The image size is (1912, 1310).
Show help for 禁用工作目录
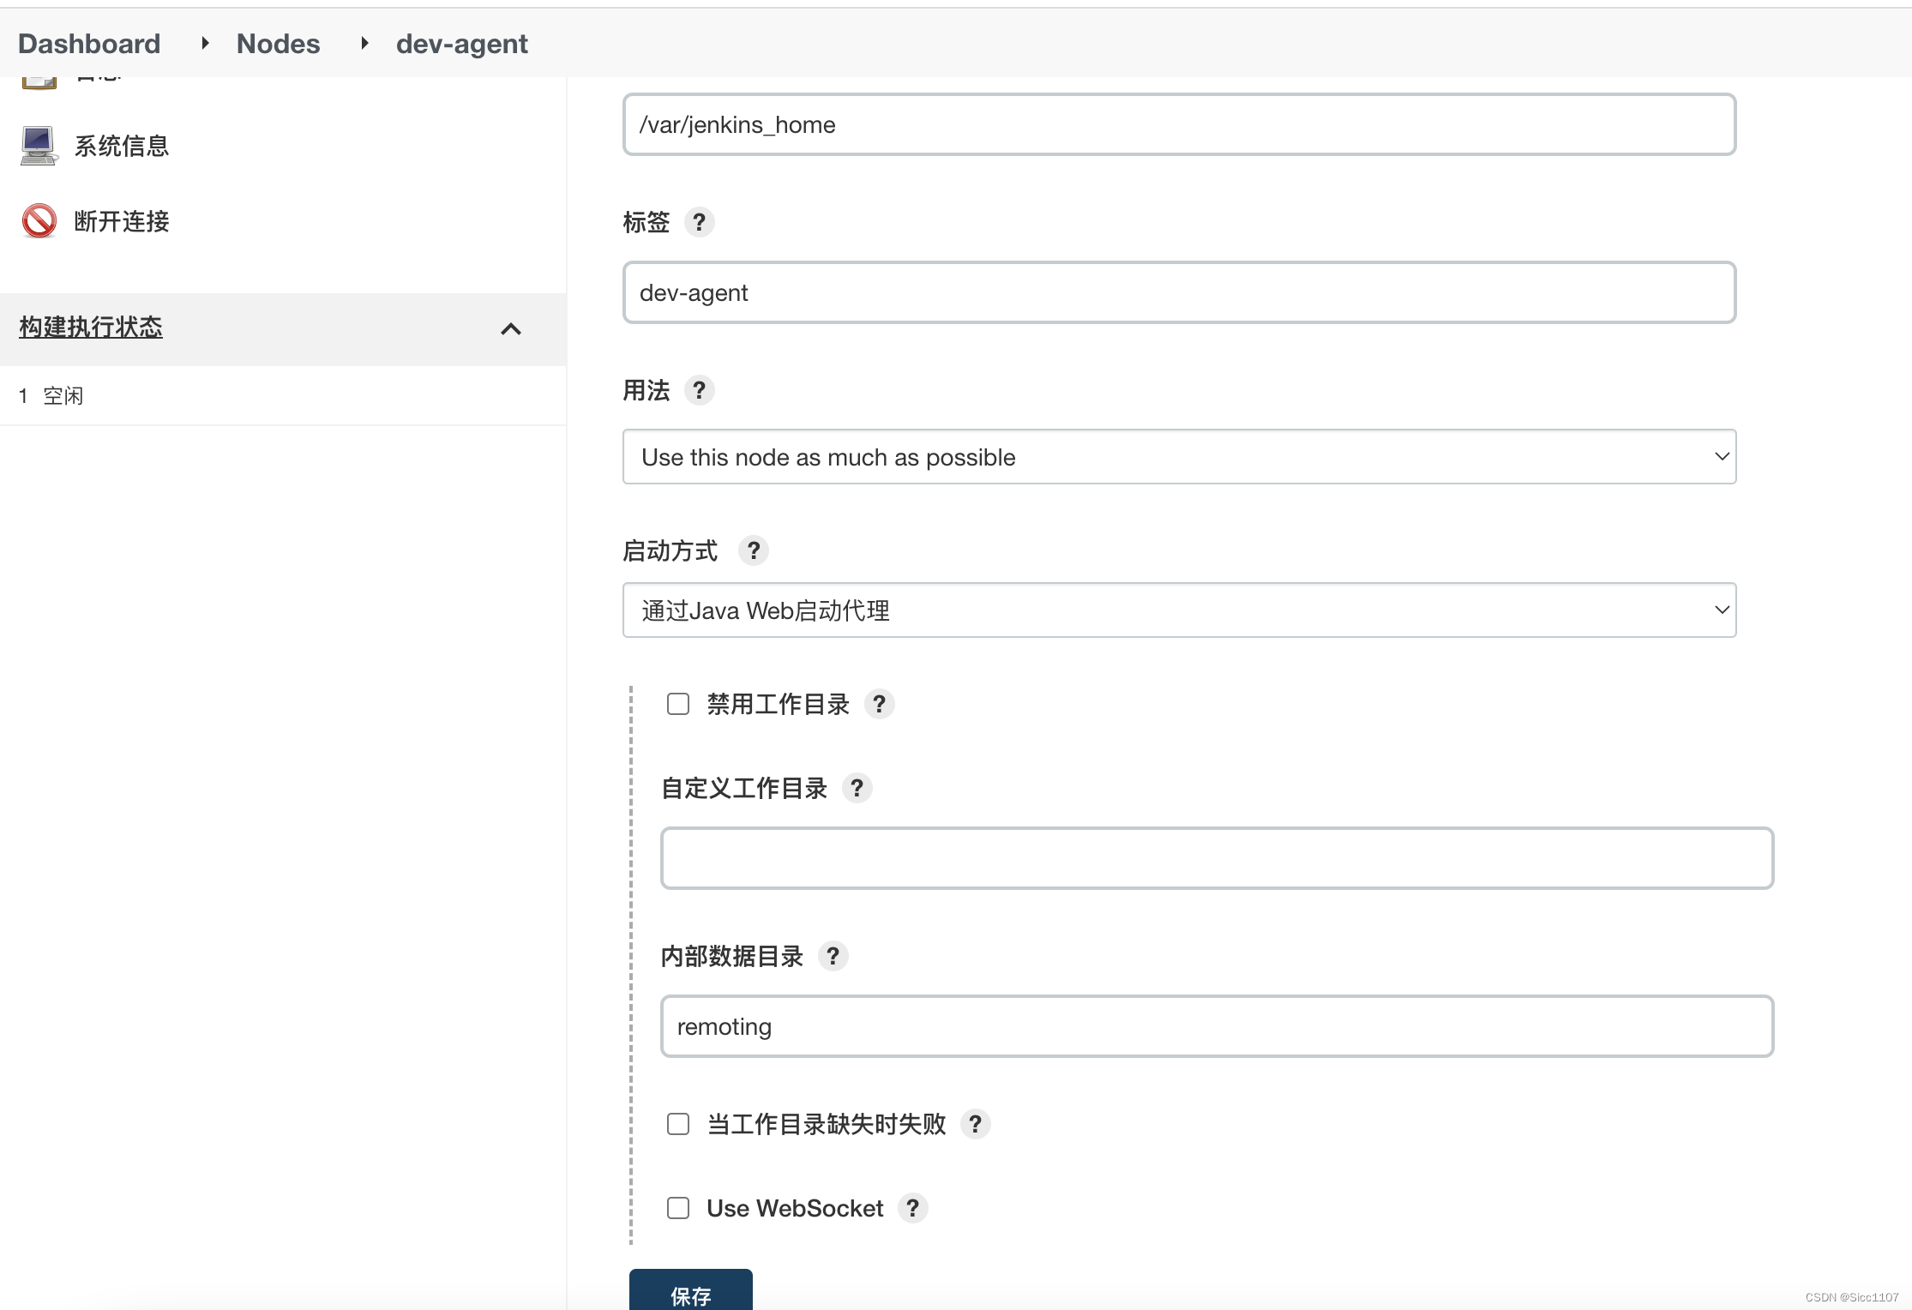(x=879, y=705)
